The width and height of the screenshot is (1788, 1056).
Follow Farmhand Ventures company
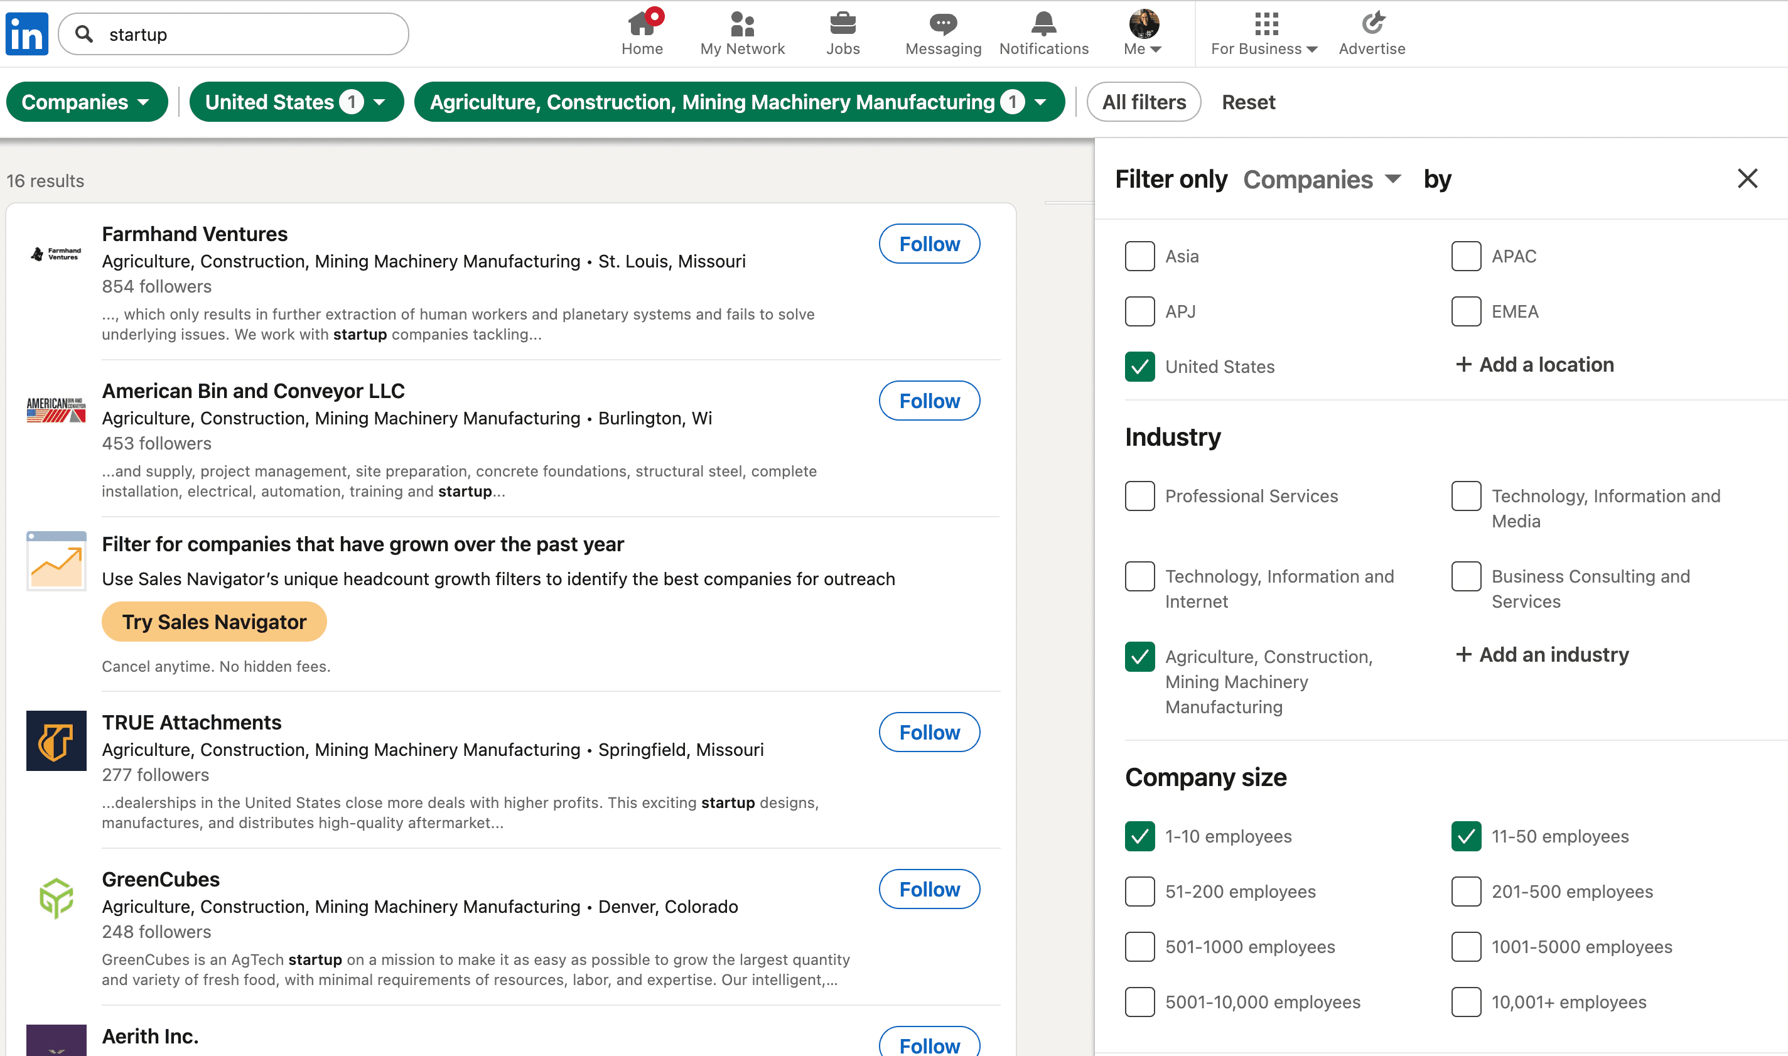929,244
